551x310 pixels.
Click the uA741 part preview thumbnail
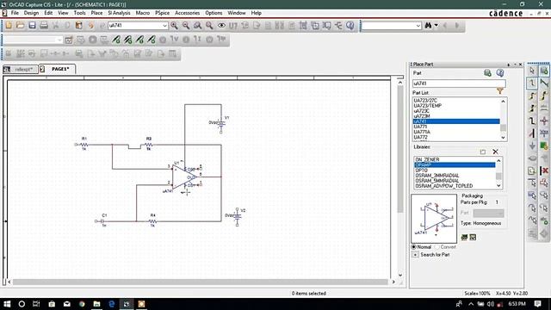click(434, 219)
